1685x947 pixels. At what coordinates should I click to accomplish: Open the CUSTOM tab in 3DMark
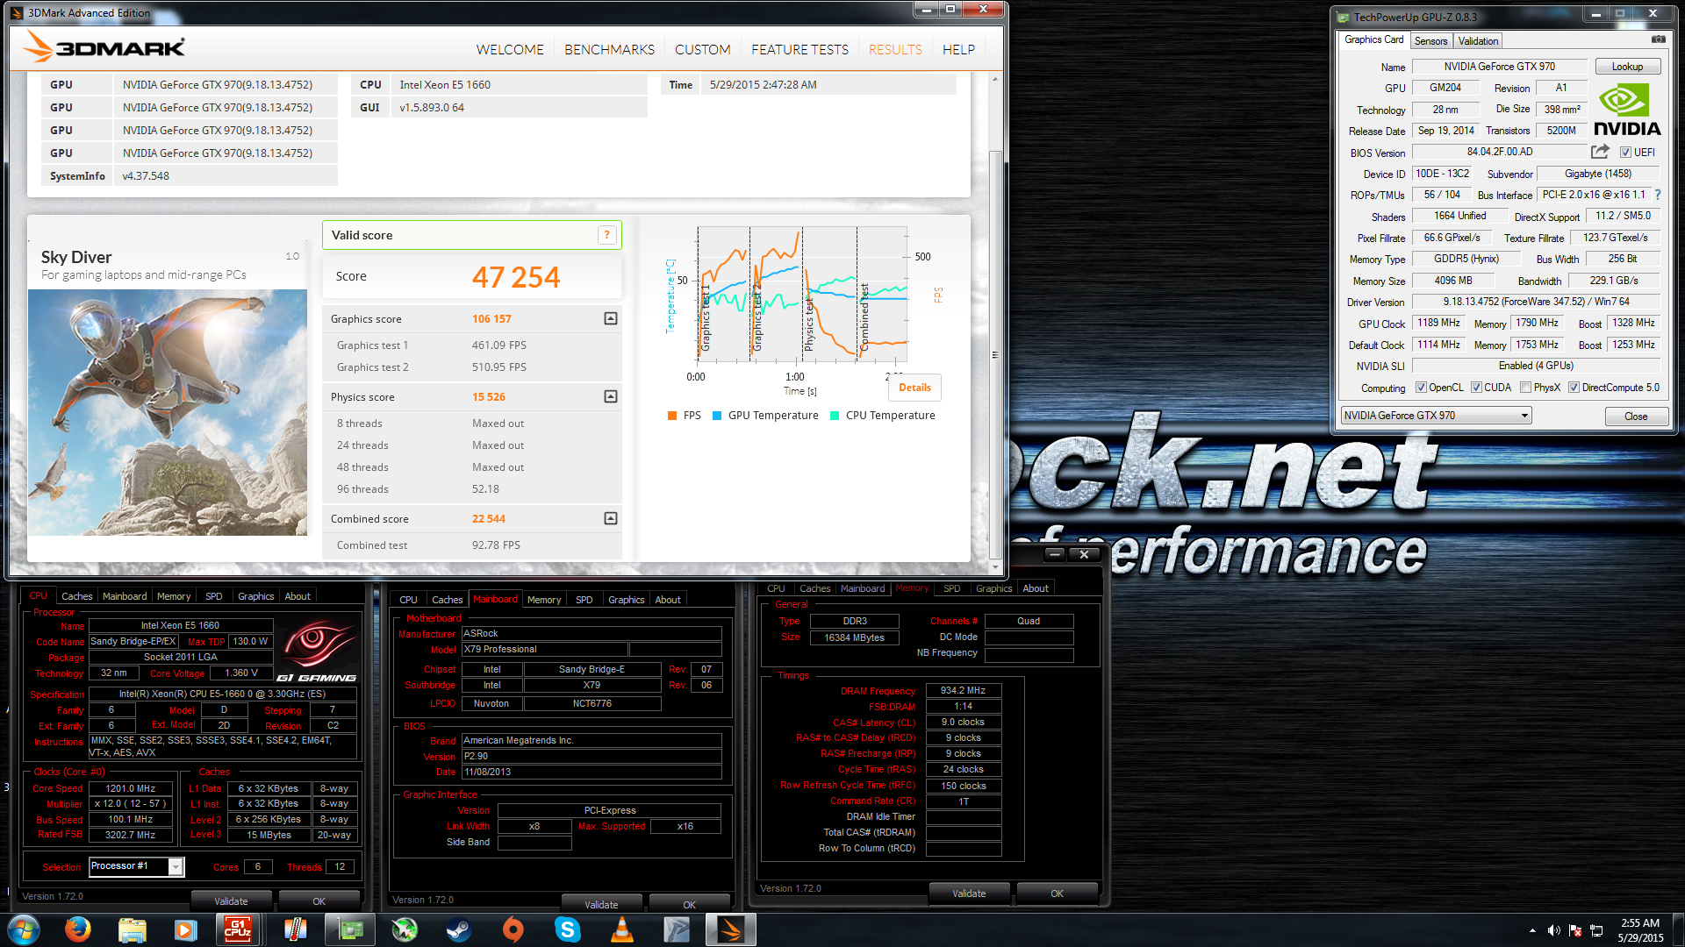pyautogui.click(x=702, y=50)
